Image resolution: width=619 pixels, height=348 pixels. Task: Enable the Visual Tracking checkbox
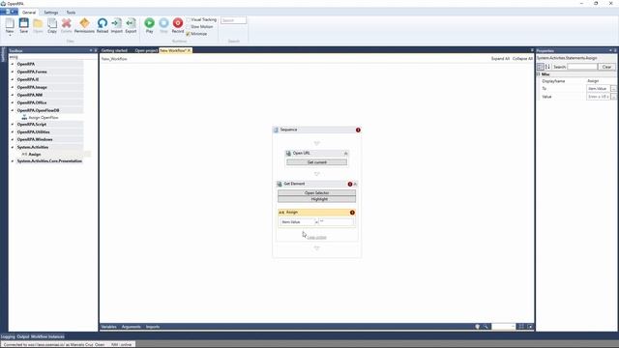click(x=189, y=19)
